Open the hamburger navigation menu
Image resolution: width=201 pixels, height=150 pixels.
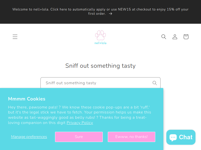[x=15, y=37]
